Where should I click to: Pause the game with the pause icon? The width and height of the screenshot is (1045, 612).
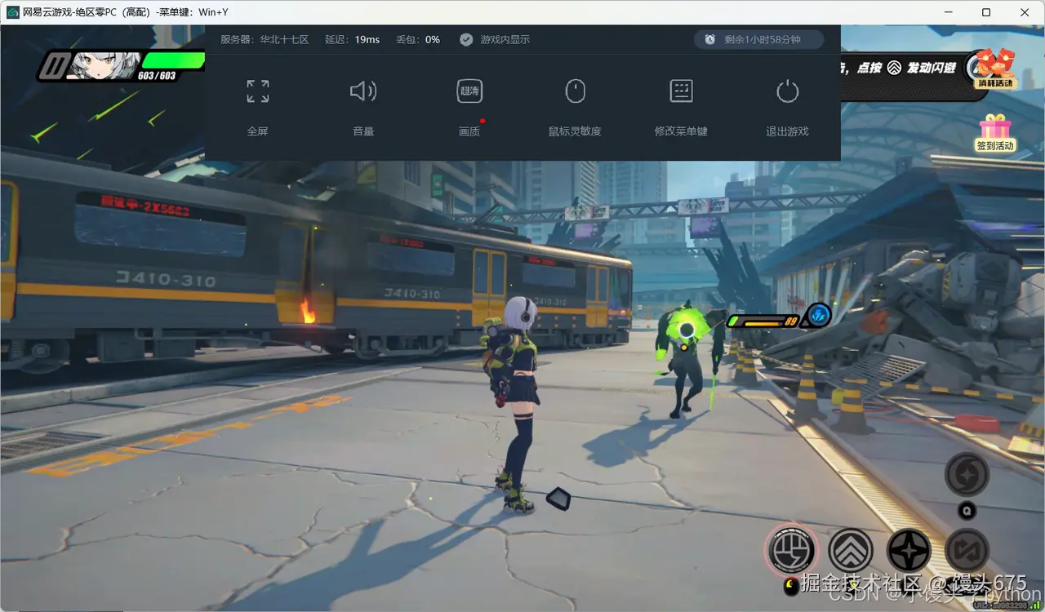[55, 66]
